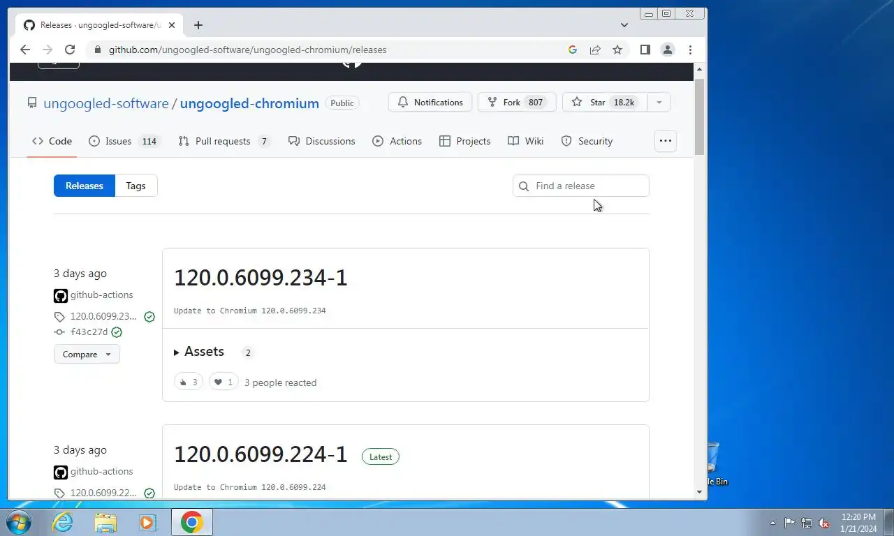
Task: Click the Action Center flag tray icon
Action: tap(789, 523)
